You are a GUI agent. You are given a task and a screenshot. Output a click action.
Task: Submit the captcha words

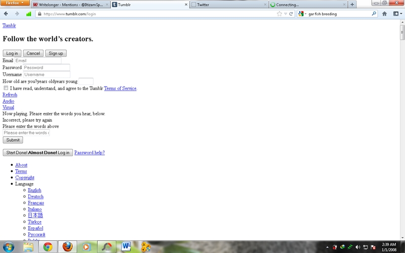pos(13,140)
